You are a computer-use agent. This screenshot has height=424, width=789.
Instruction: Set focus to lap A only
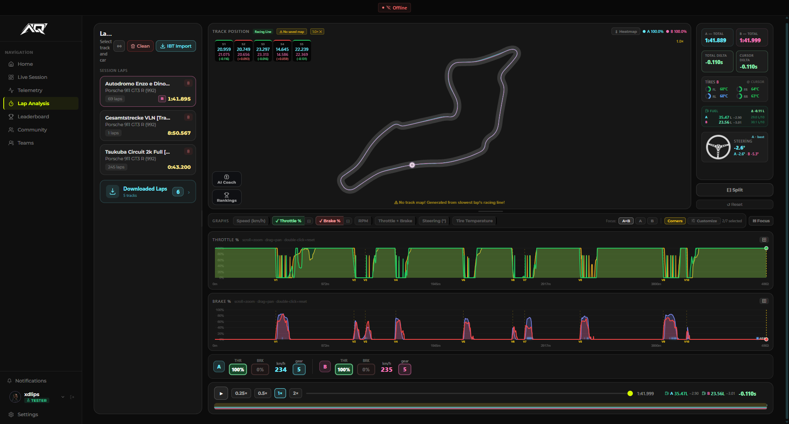coord(640,221)
